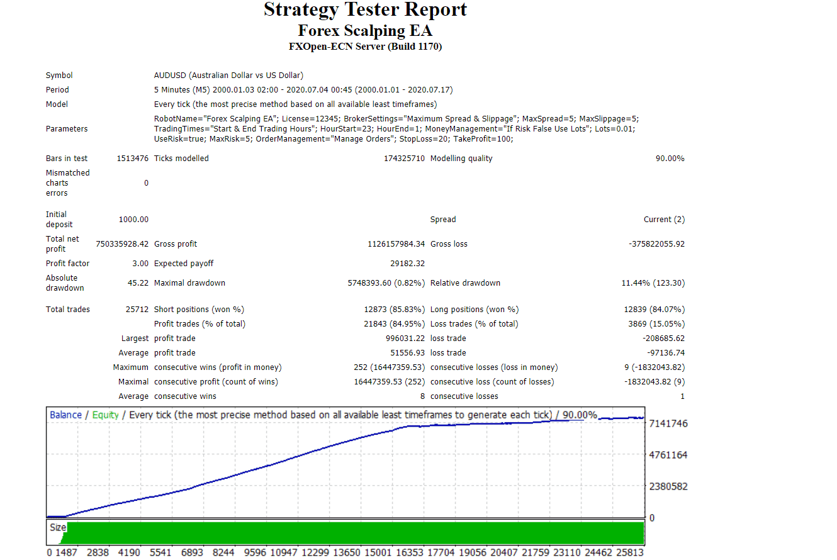Click the Equity legend label in chart
Viewport: 837px width, 560px height.
105,415
